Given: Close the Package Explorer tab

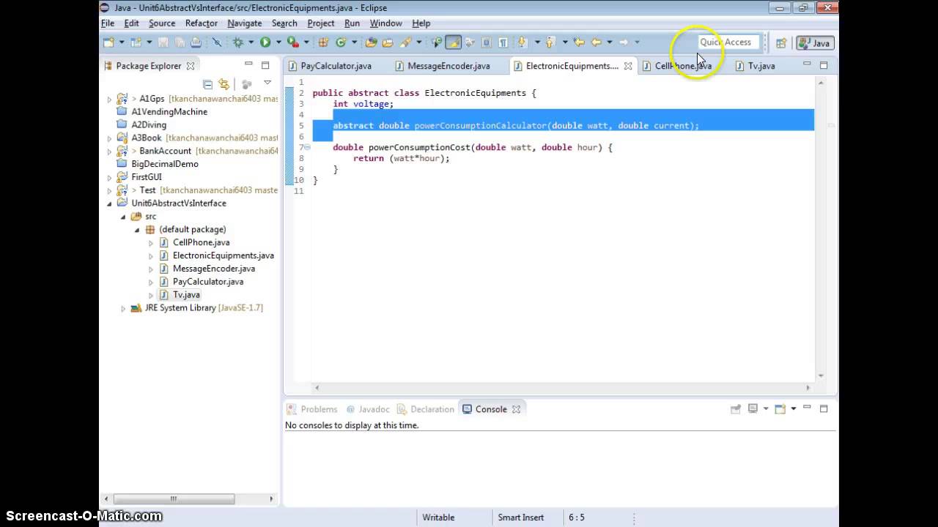Looking at the screenshot, I should point(191,66).
